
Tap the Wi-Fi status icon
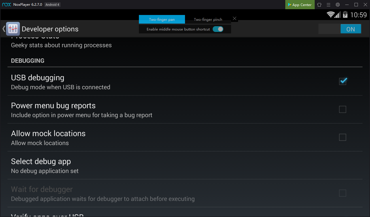tap(330, 15)
